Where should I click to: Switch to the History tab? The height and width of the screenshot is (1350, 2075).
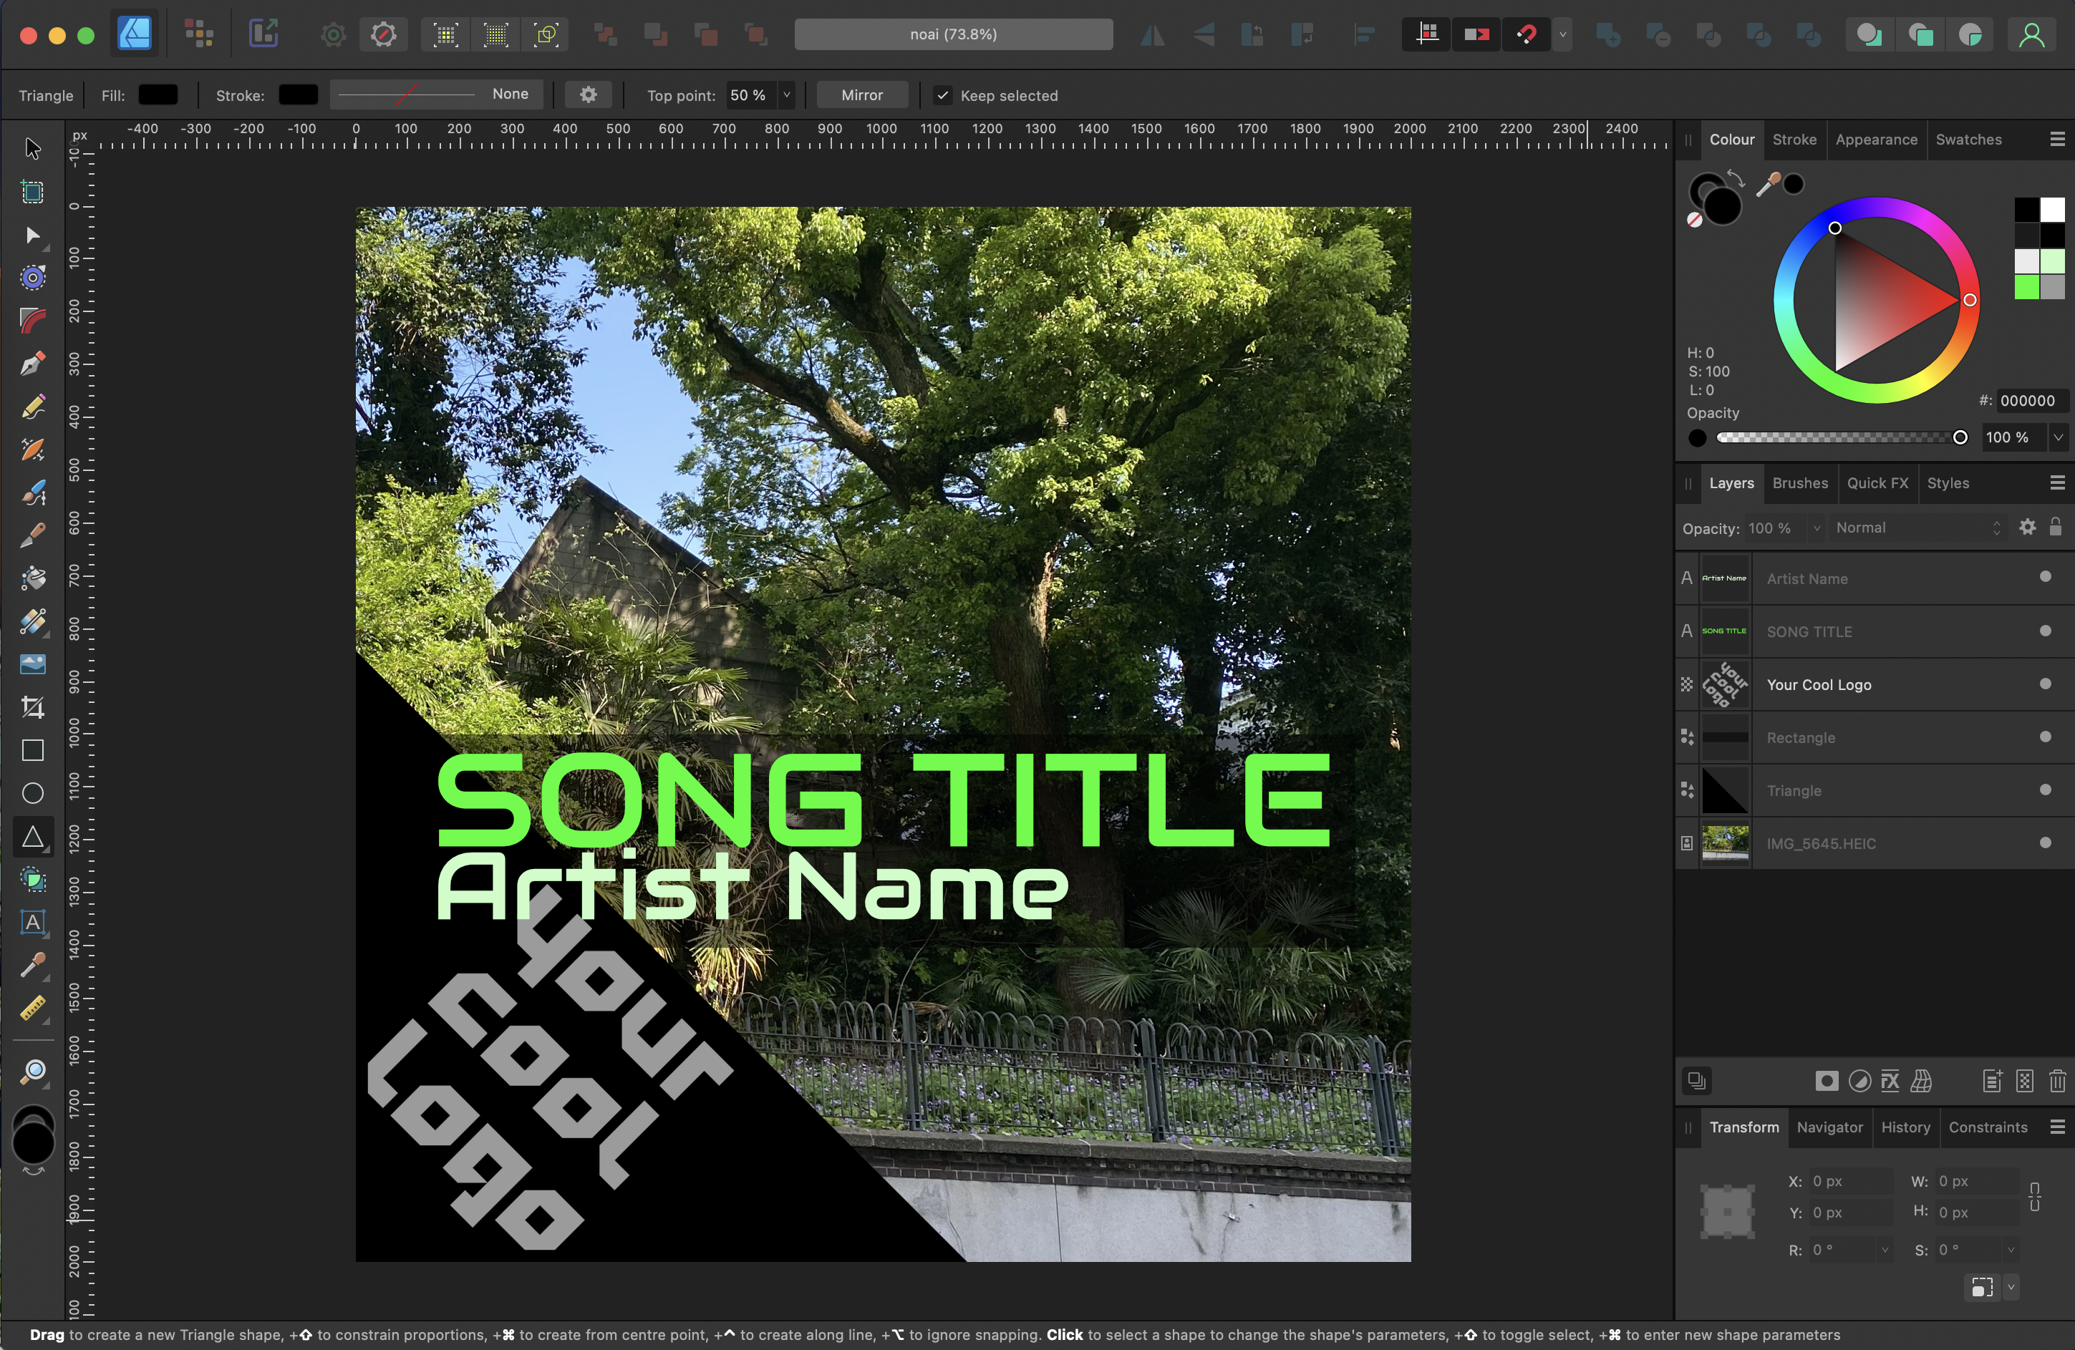(x=1905, y=1127)
